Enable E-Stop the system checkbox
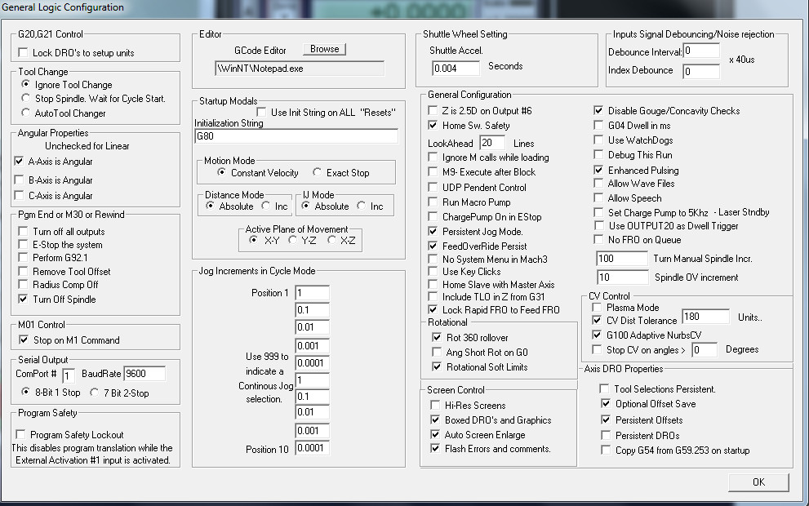The image size is (809, 506). point(23,245)
